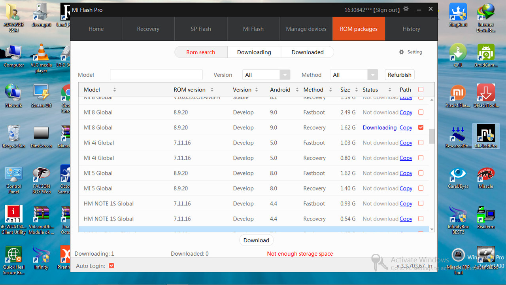Launch VLC media player shortcut

41,59
